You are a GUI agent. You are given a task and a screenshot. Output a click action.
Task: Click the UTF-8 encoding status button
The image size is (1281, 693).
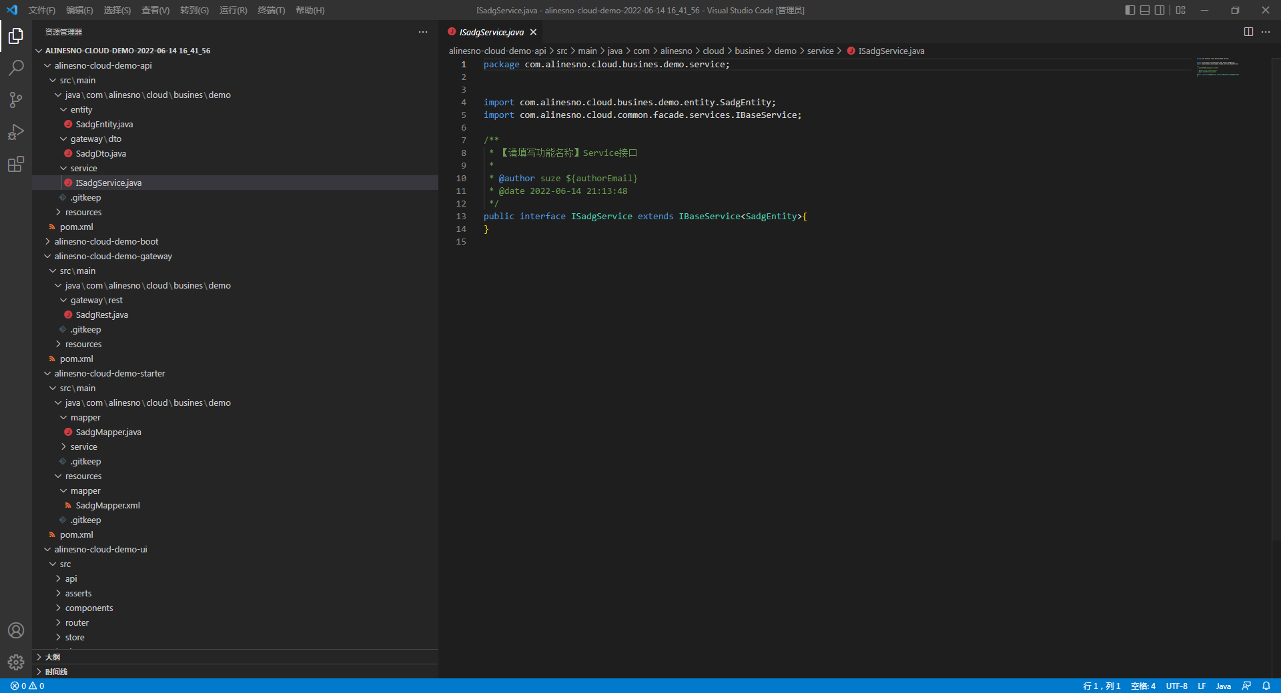(1176, 686)
